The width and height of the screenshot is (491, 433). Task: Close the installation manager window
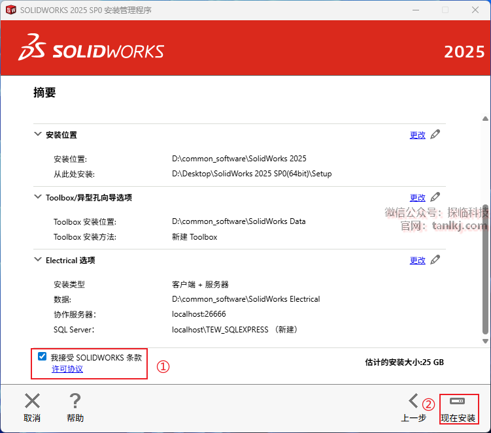(475, 10)
